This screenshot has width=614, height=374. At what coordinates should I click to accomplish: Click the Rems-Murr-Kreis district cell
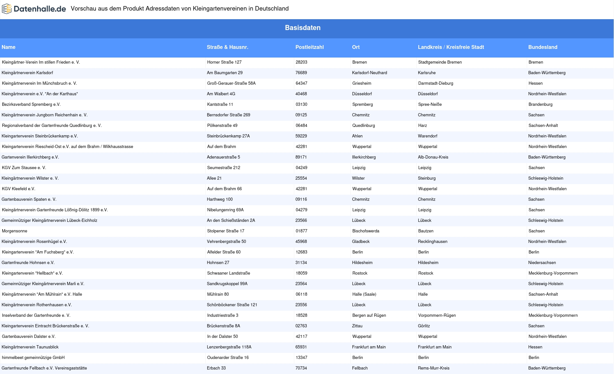(434, 368)
